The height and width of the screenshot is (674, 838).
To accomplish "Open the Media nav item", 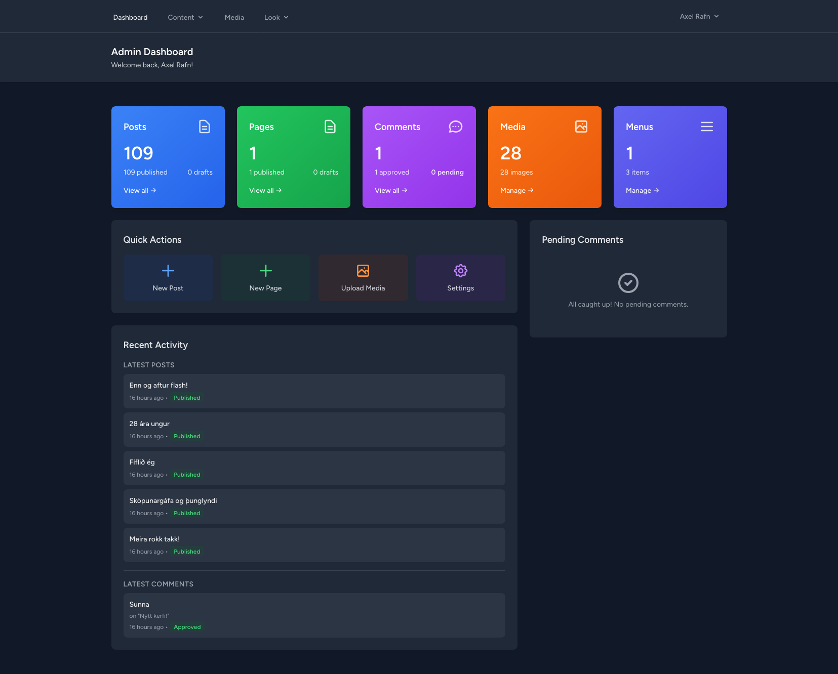I will tap(234, 17).
